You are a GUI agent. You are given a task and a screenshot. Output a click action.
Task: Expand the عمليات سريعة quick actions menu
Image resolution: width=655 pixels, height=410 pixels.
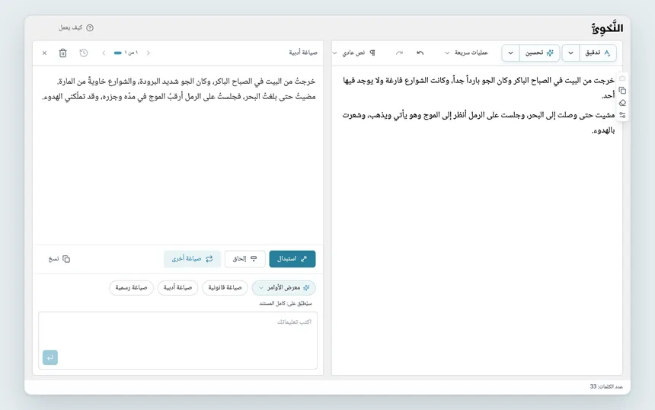click(466, 53)
